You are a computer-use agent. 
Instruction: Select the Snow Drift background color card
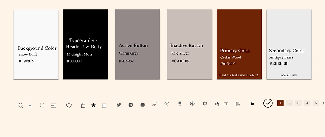36,44
